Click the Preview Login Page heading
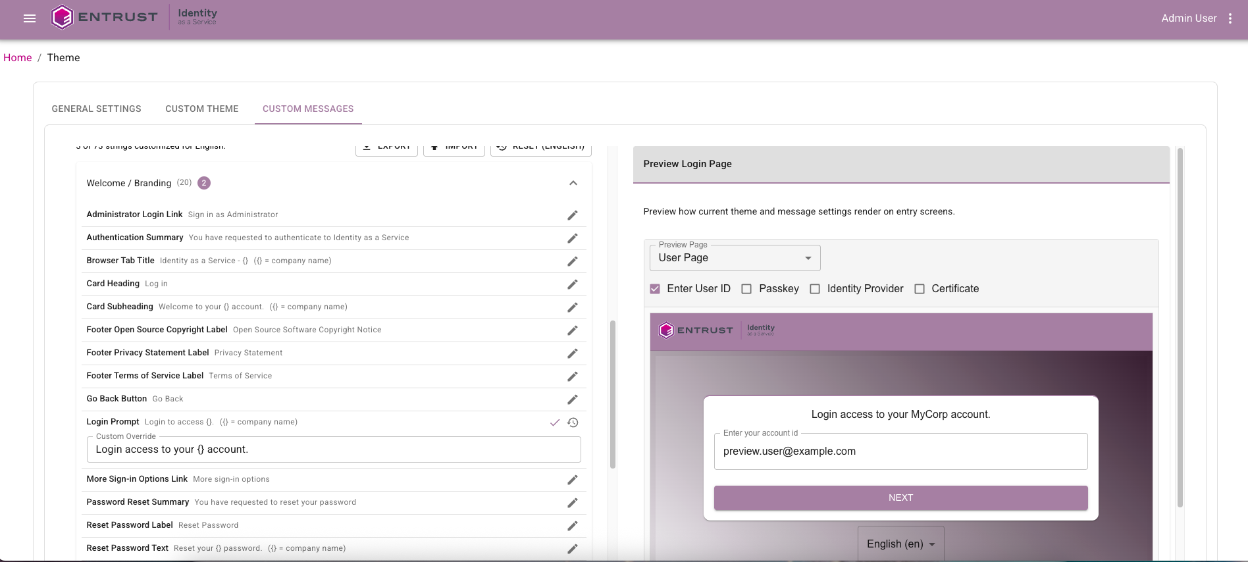The height and width of the screenshot is (562, 1248). (687, 164)
